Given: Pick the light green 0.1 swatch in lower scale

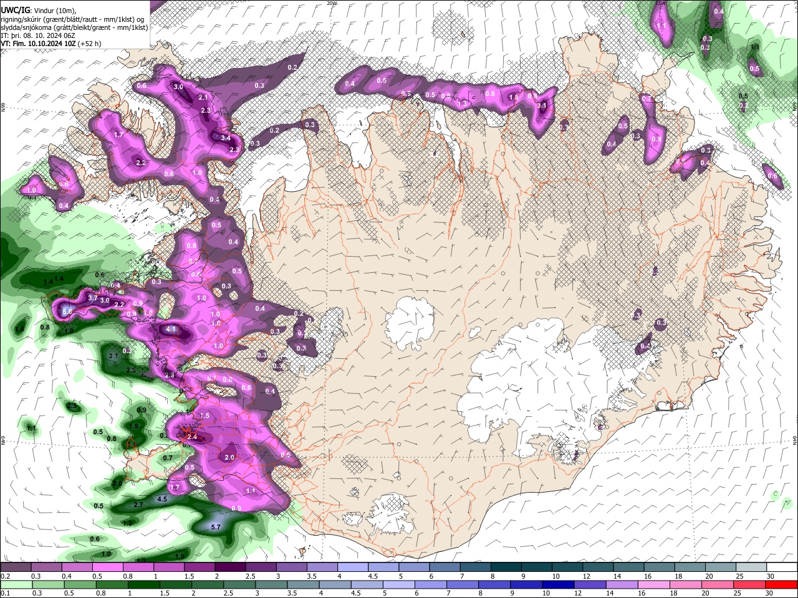Looking at the screenshot, I should tap(16, 584).
